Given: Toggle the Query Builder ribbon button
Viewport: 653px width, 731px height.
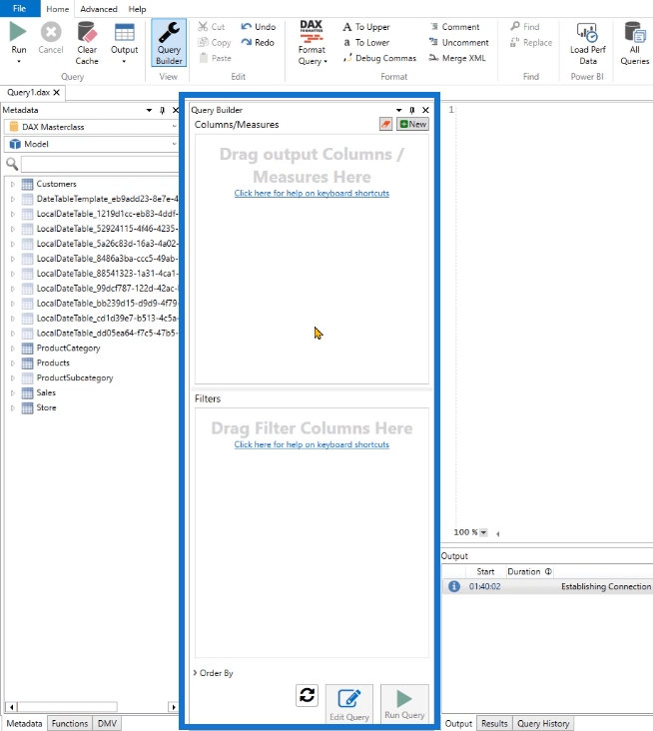Looking at the screenshot, I should coord(169,43).
